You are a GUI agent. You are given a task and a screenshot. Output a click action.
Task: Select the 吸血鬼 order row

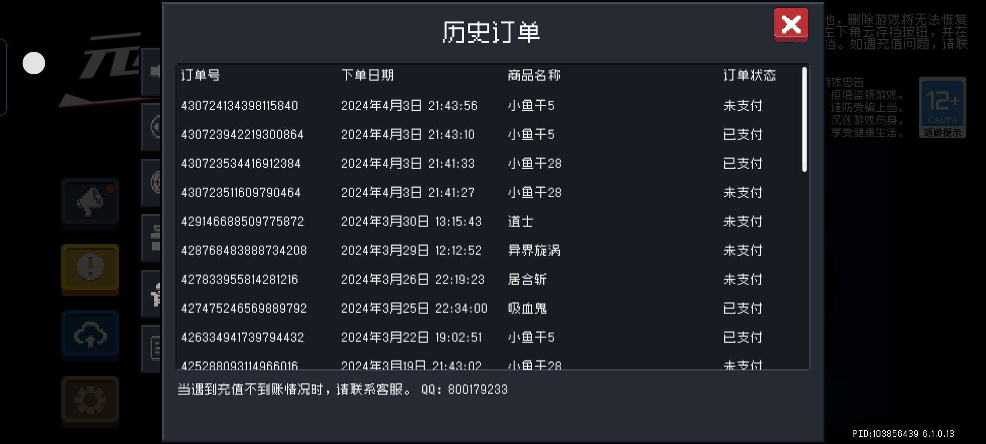[527, 308]
